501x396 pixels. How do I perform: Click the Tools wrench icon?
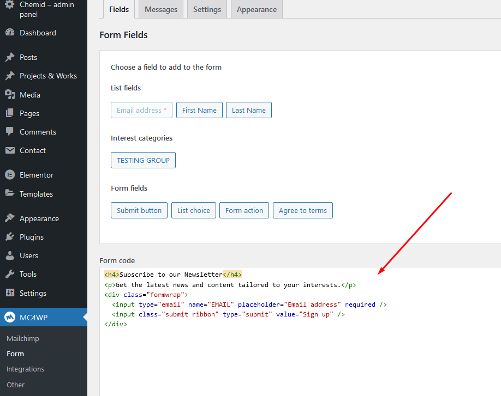(x=10, y=274)
